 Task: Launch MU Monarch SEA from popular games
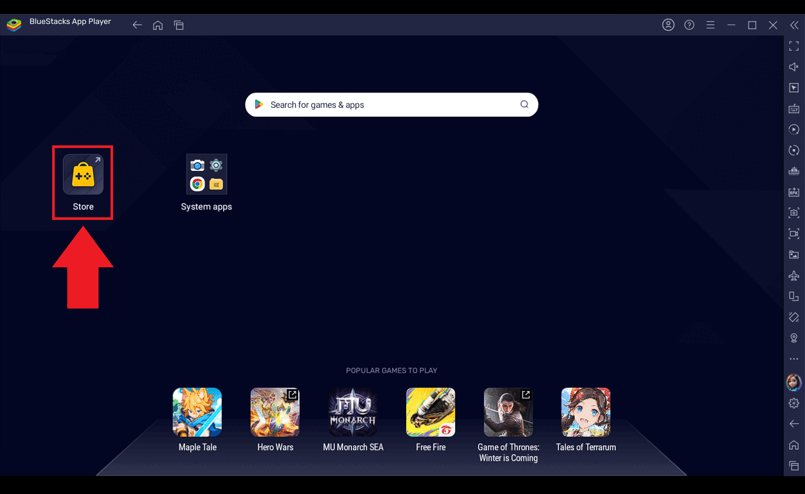tap(353, 412)
